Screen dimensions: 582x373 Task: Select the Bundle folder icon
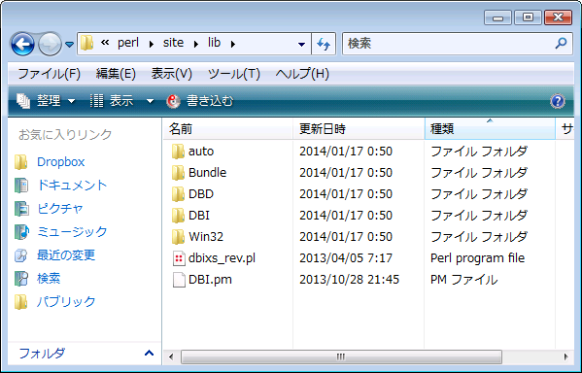178,173
